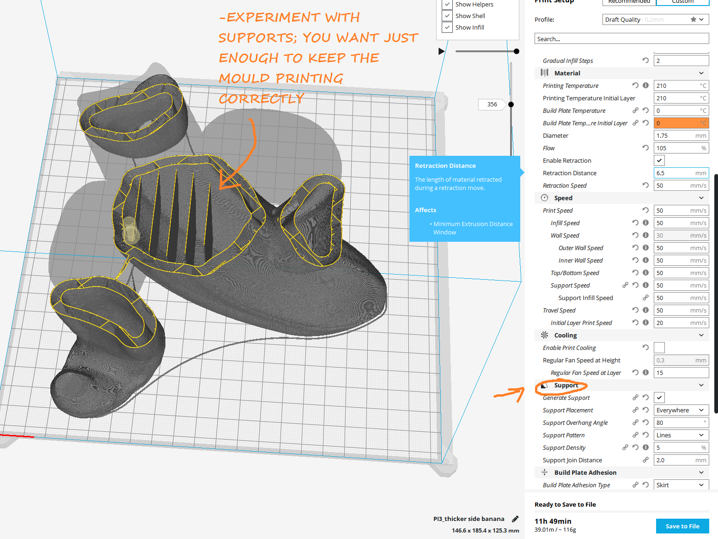This screenshot has height=539, width=718.
Task: Click the link icon beside Build Plate Temperature
Action: (x=635, y=110)
